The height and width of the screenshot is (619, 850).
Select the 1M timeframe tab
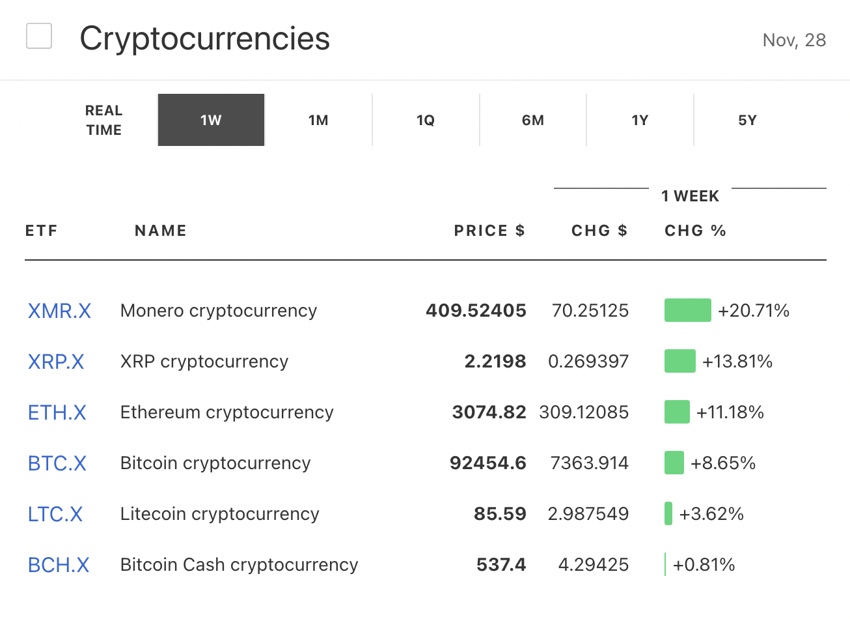coord(318,121)
